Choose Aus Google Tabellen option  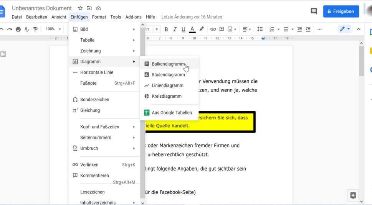(169, 113)
